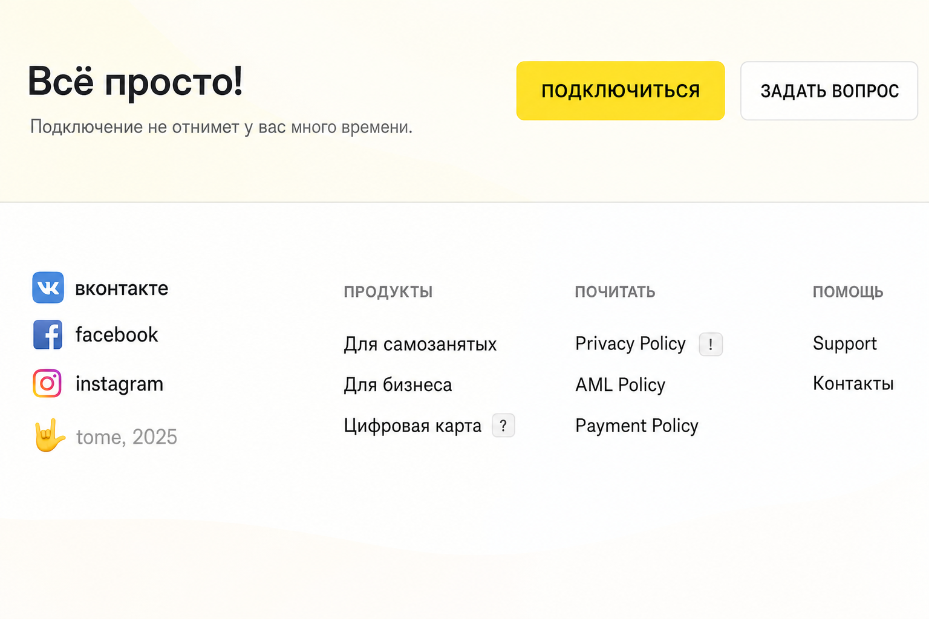
Task: Open the Контакты link
Action: 853,383
